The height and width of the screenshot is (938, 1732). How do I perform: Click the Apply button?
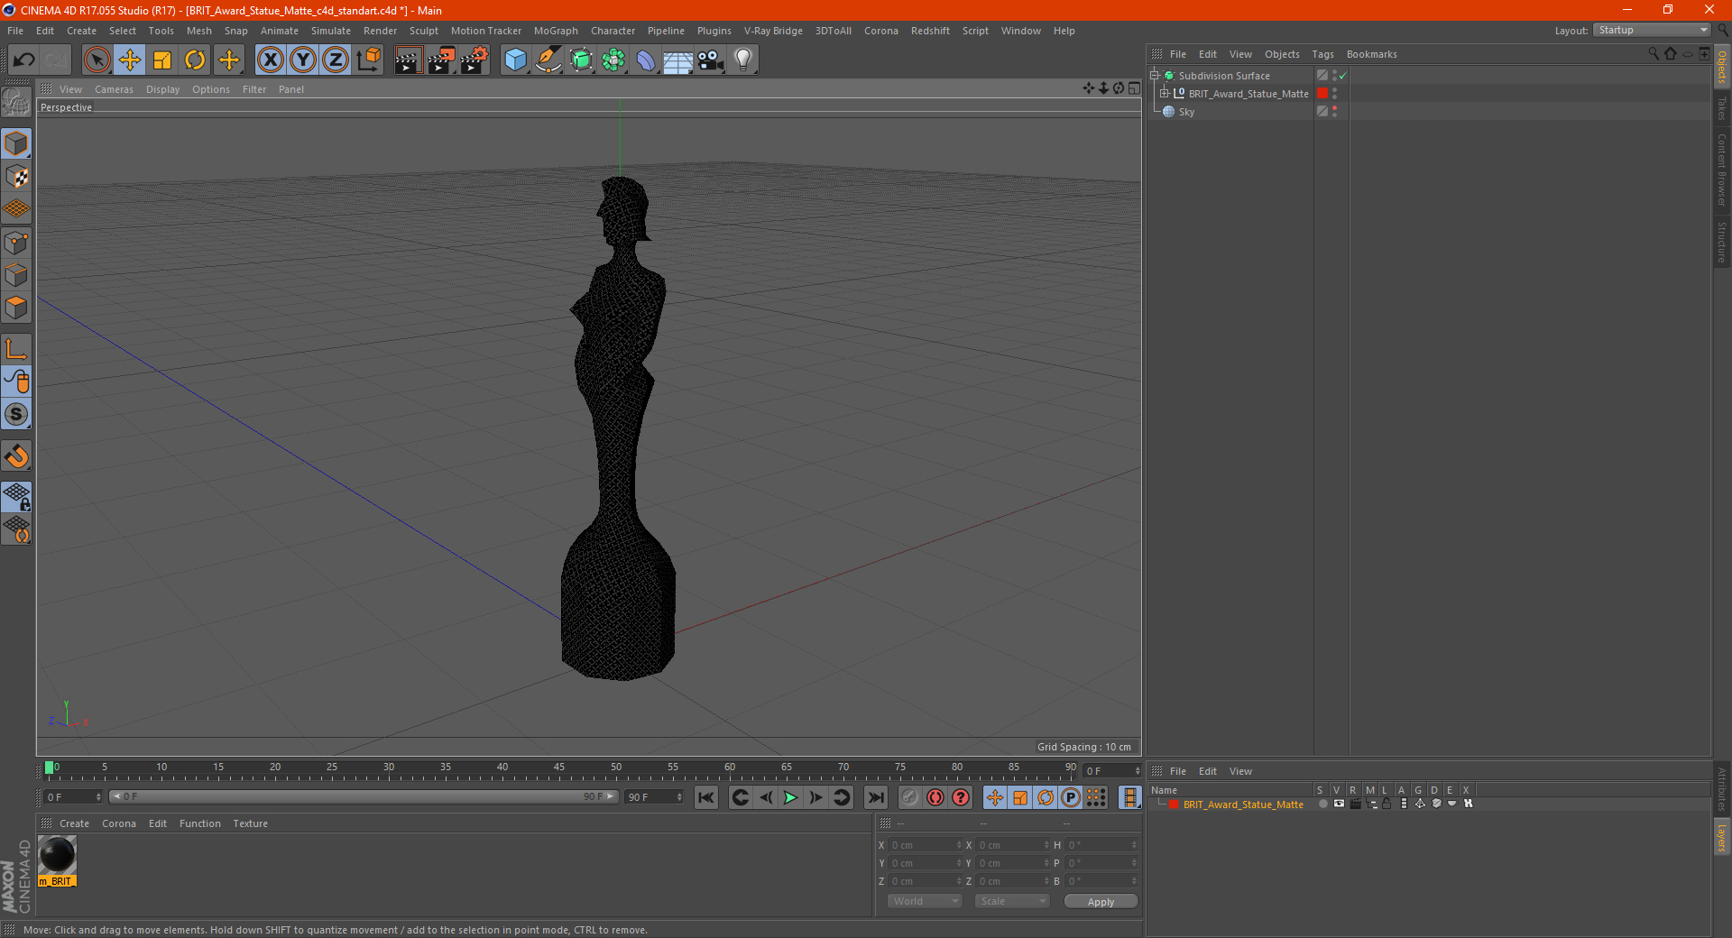(x=1101, y=902)
